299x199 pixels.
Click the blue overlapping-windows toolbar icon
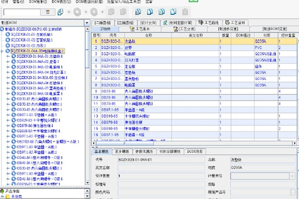[x=60, y=12]
